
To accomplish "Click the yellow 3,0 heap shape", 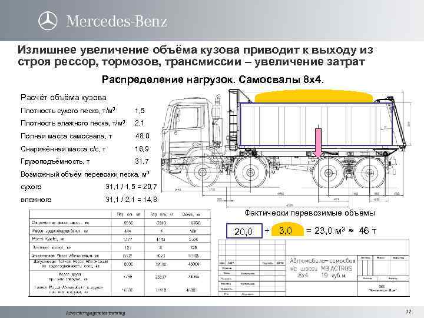I will point(287,230).
